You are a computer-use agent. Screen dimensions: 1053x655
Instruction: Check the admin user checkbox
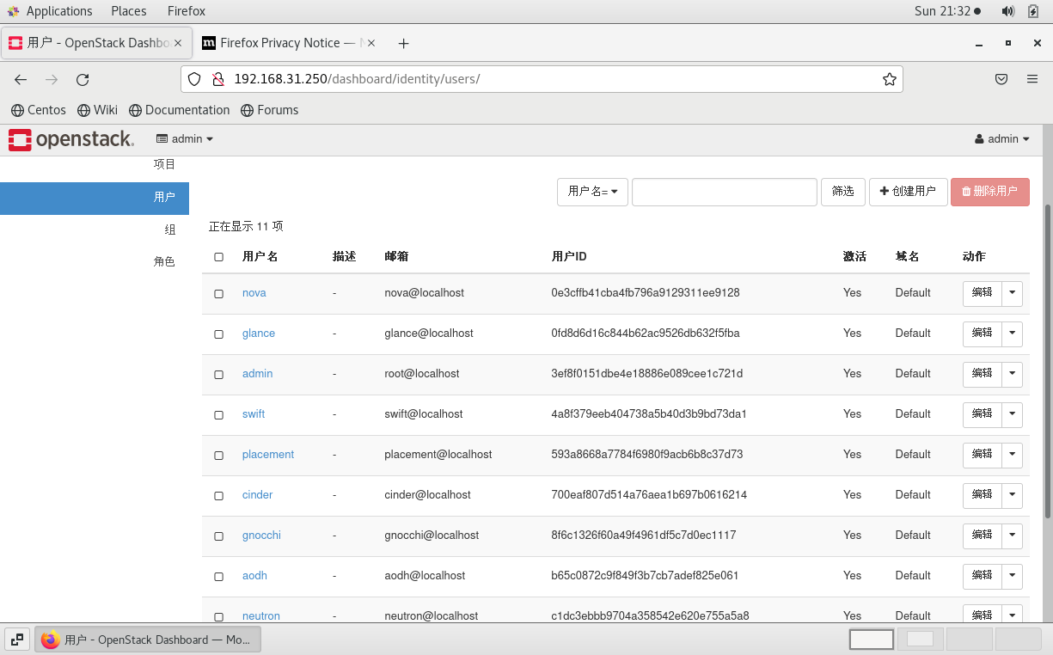click(x=218, y=375)
